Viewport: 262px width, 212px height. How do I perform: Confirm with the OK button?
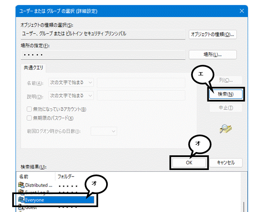click(189, 163)
